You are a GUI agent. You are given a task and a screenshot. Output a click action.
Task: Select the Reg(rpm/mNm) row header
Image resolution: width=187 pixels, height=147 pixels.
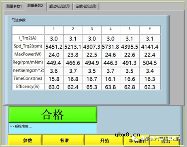point(28,63)
